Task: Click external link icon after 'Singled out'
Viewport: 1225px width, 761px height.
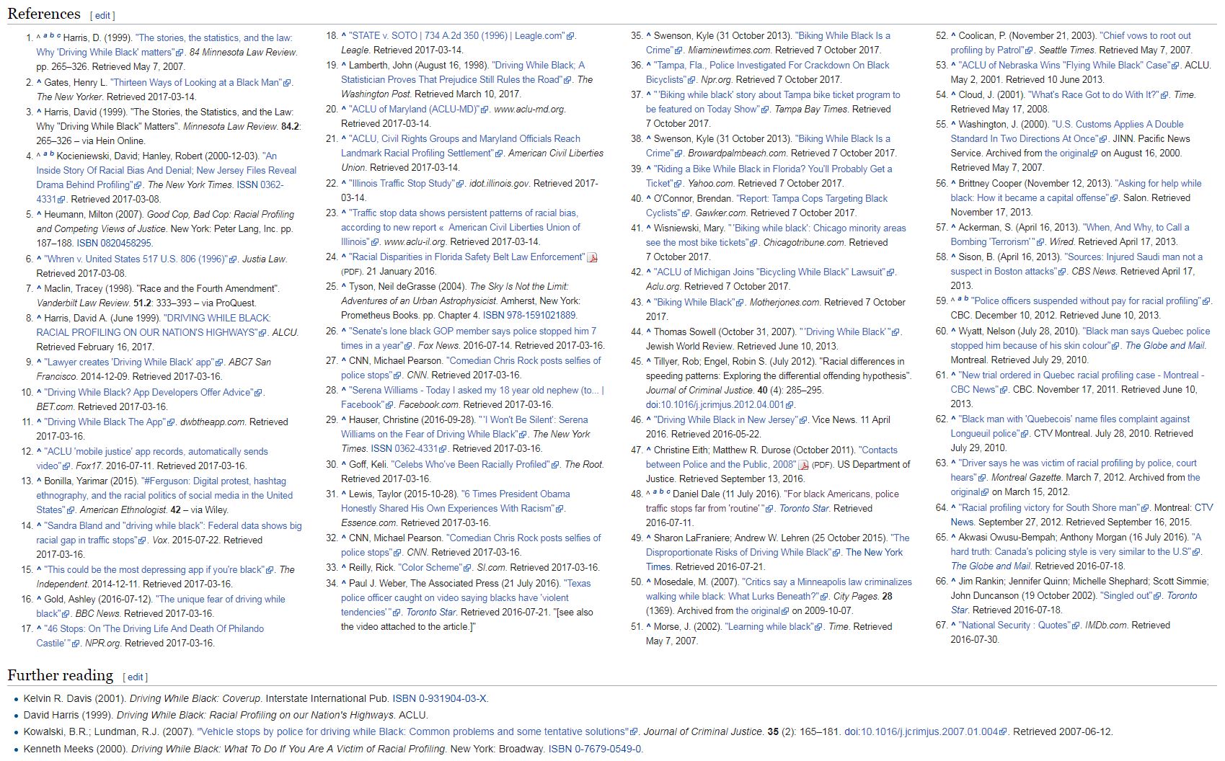Action: tap(1158, 596)
